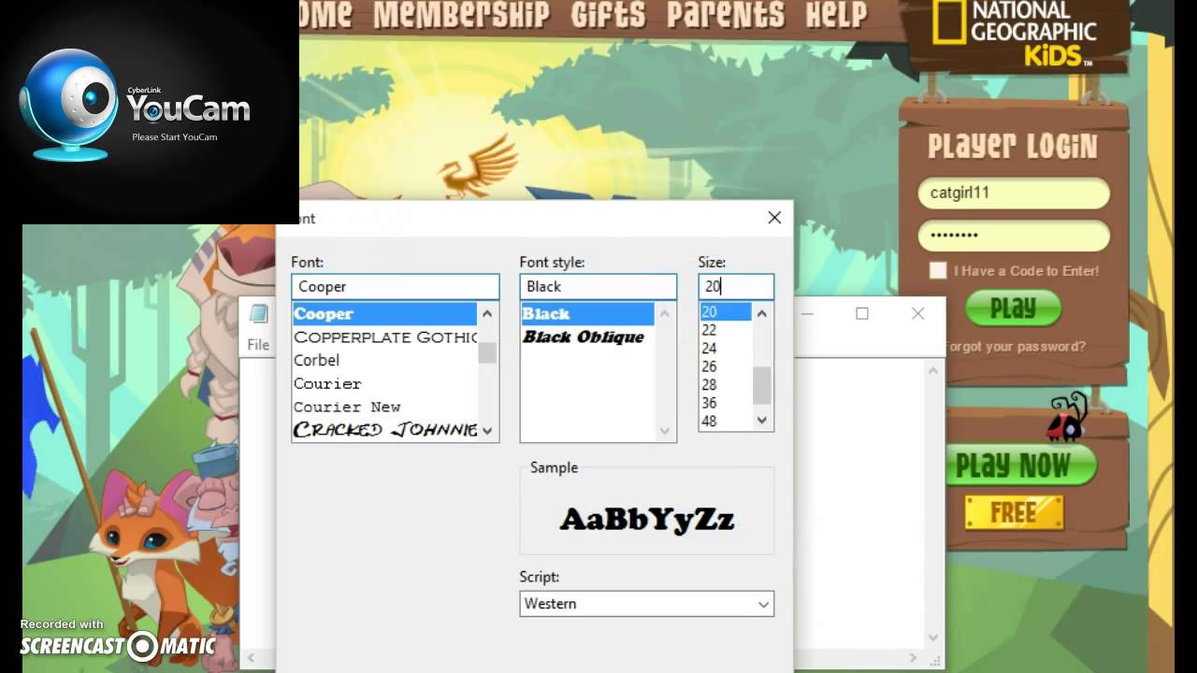Viewport: 1197px width, 673px height.
Task: Select Courier in the font list
Action: pyautogui.click(x=384, y=383)
